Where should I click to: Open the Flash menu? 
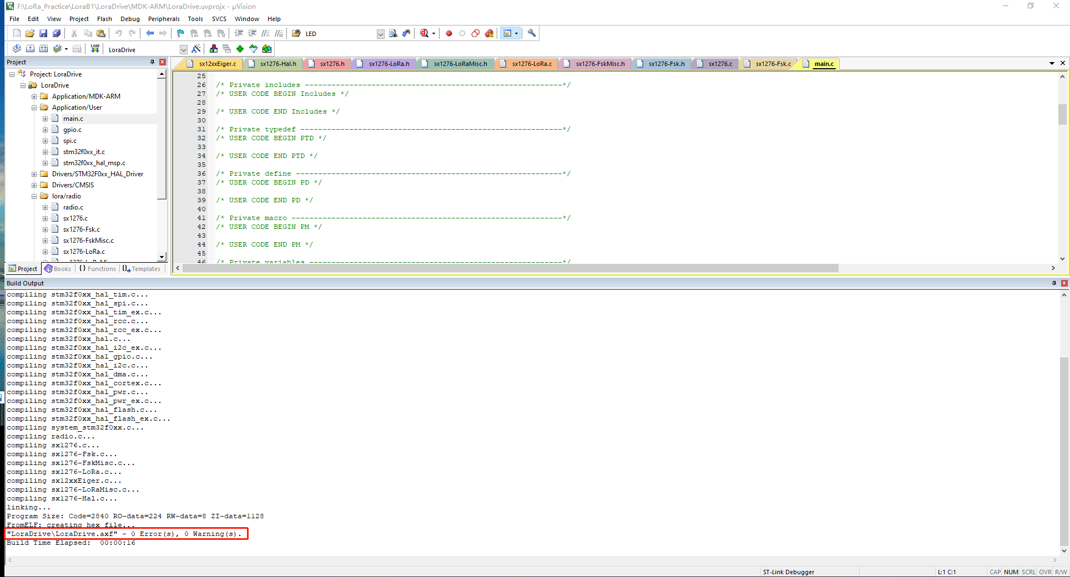click(x=104, y=19)
